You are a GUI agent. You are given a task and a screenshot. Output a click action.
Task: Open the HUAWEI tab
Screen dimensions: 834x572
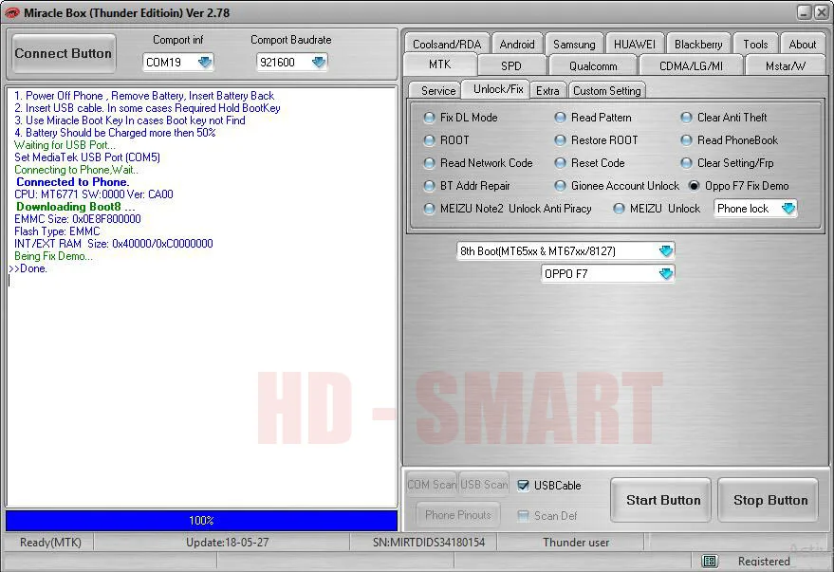click(x=635, y=45)
